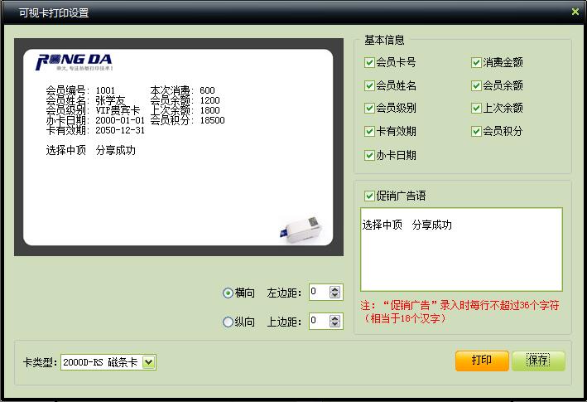Image resolution: width=587 pixels, height=402 pixels.
Task: Disable the 会员姓名 checkbox
Action: [369, 85]
